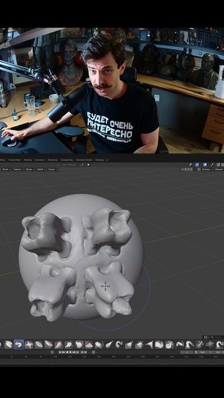Click the timeline play forward button

(x=70, y=352)
